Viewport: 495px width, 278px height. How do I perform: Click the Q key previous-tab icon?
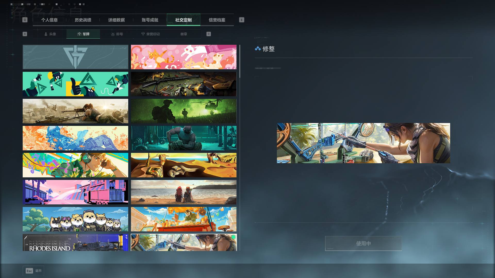[x=25, y=20]
